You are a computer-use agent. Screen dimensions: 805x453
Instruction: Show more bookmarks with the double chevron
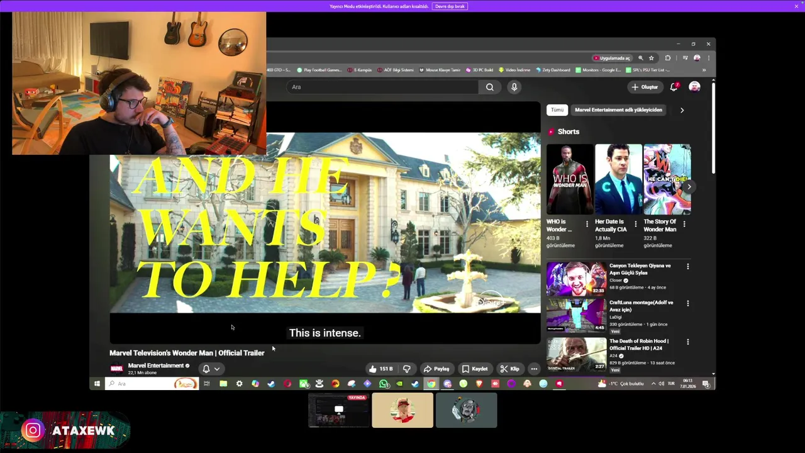click(x=704, y=70)
